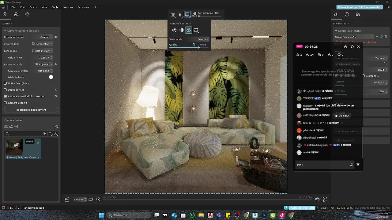Select the highlighted three-circles Render settings icon

(189, 30)
